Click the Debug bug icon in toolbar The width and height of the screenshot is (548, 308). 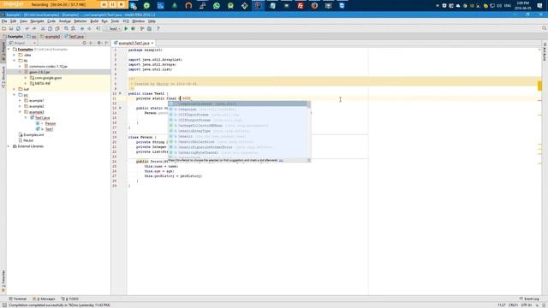[x=134, y=28]
